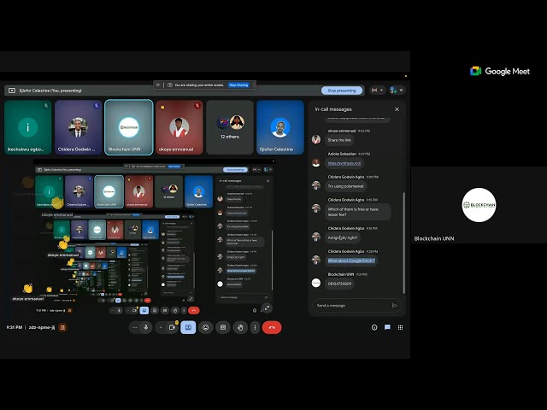Click the highlighted present screen button

tap(188, 327)
